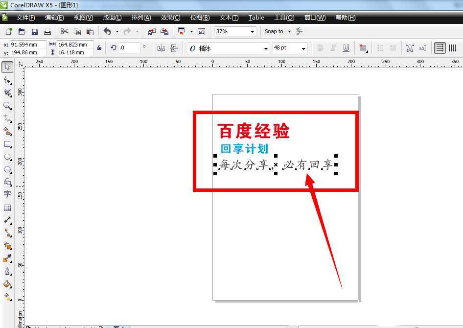Image resolution: width=463 pixels, height=328 pixels.
Task: Click the Save button
Action: click(x=34, y=31)
